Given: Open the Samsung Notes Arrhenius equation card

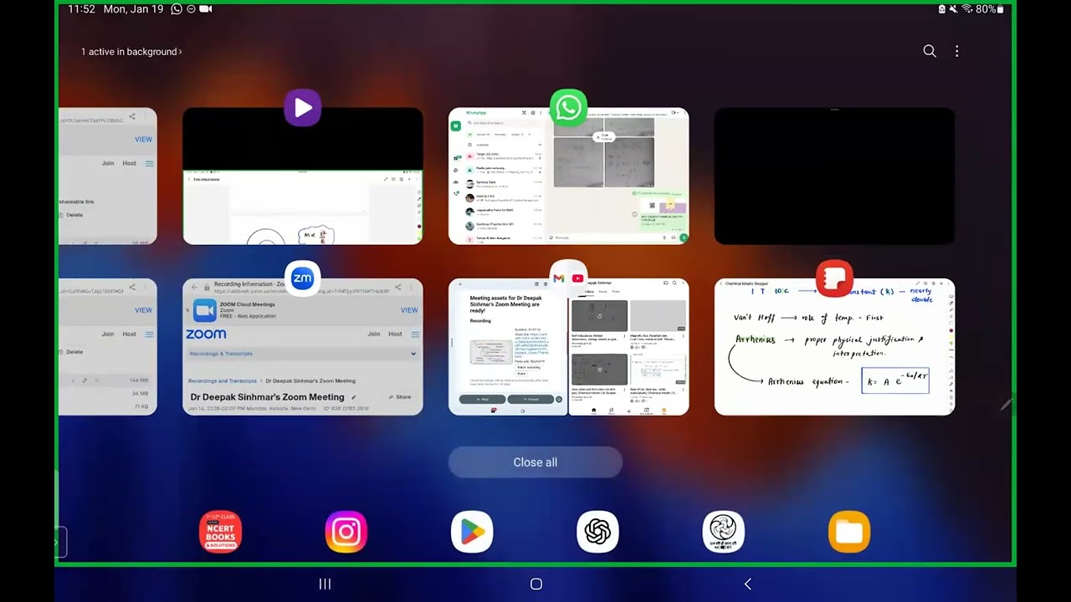Looking at the screenshot, I should [834, 347].
